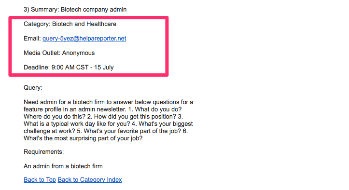Click the 15 July date text
This screenshot has width=349, height=190.
tap(104, 68)
